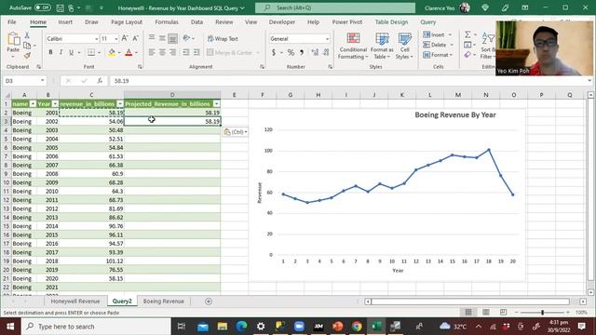Align text left in cell
Viewport: 596px width, 335px height.
pos(152,52)
